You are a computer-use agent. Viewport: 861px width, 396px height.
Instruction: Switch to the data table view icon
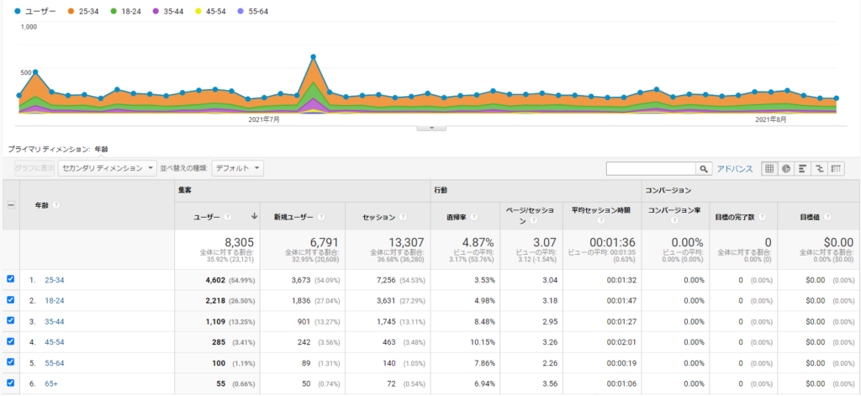coord(769,168)
